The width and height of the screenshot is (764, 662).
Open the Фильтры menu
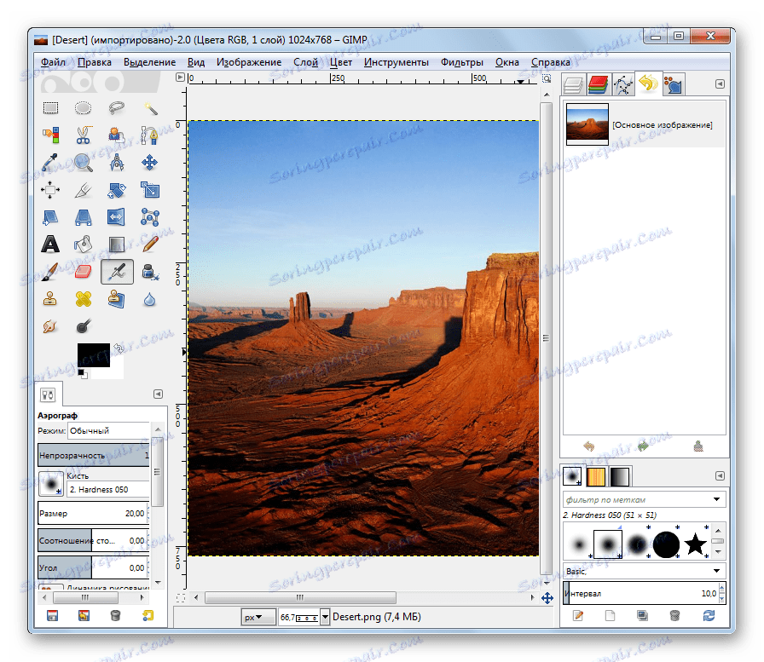click(462, 62)
